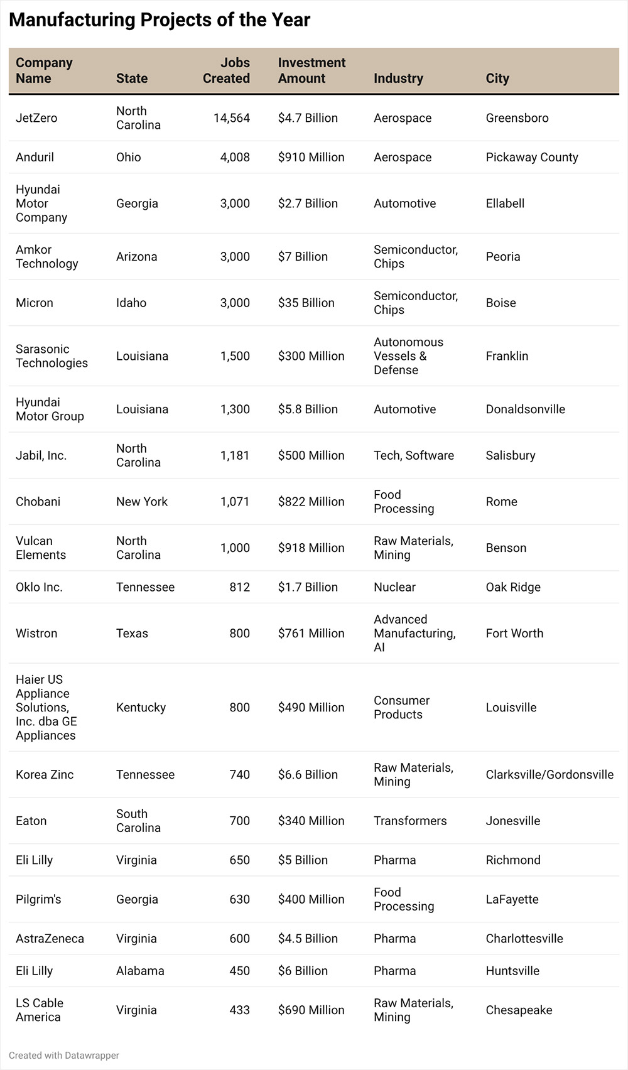
Task: Select JetZero's 14,564 jobs value
Action: point(231,118)
